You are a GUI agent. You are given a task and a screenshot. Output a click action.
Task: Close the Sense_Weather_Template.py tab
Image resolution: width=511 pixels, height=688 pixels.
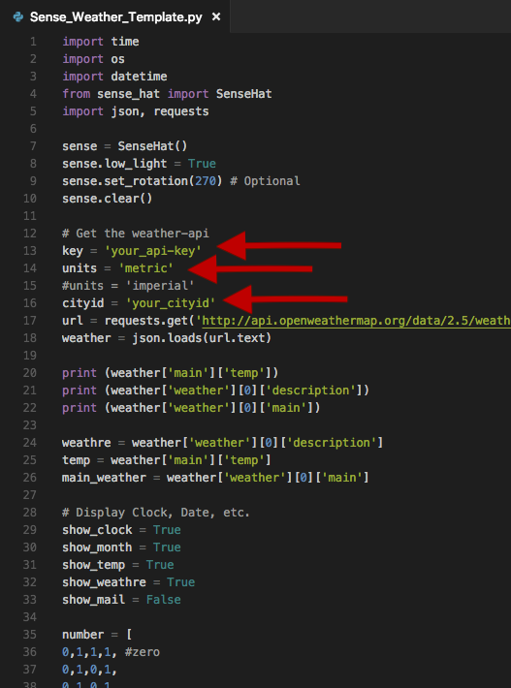[216, 16]
